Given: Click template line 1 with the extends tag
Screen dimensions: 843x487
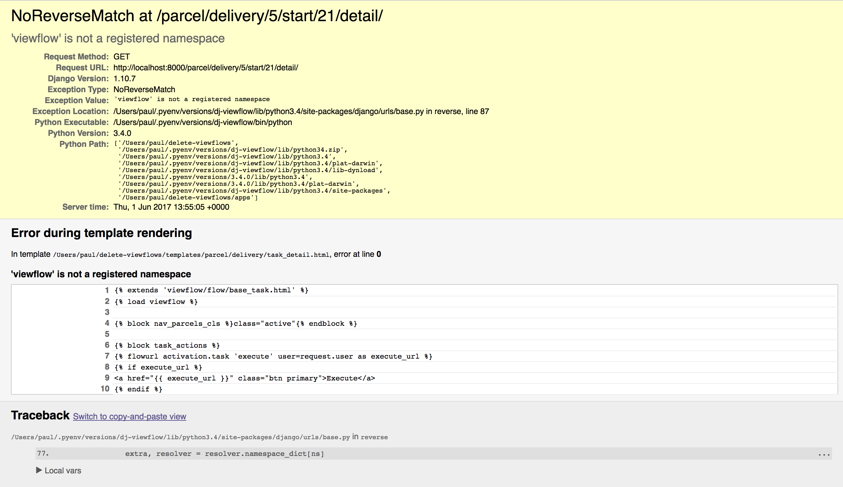Looking at the screenshot, I should [211, 290].
